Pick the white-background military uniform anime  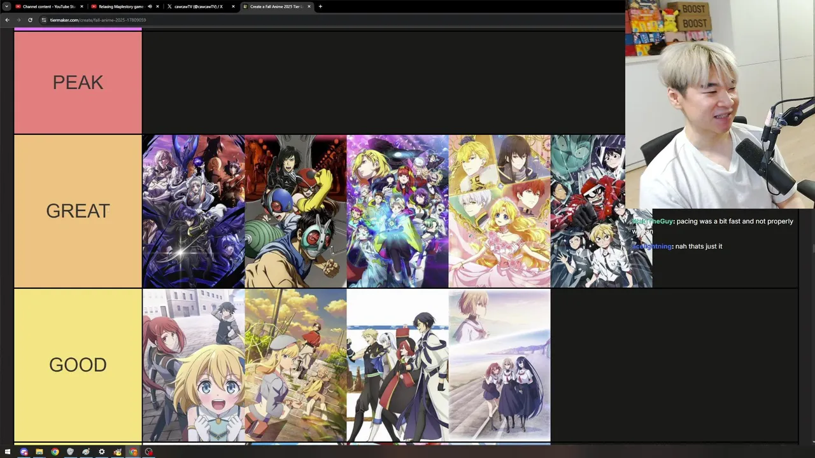click(397, 365)
